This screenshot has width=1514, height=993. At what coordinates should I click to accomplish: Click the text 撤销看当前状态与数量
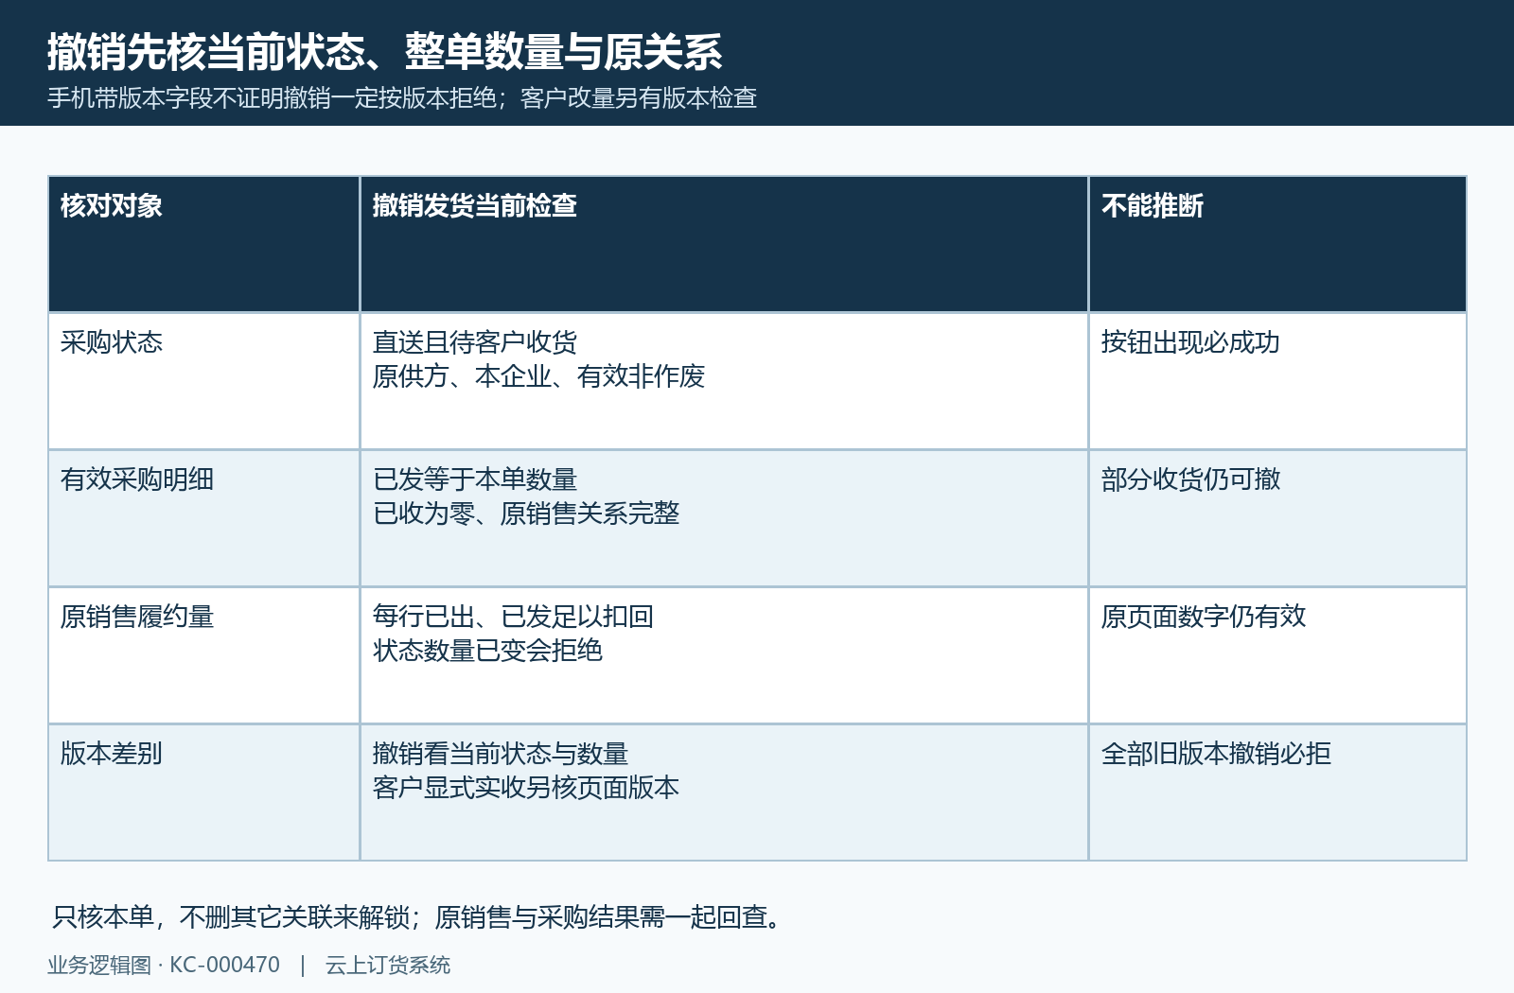click(x=501, y=754)
